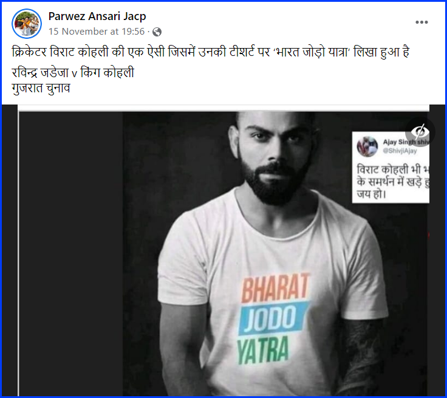Click the Hindi tweet text ending जय हो
Viewport: 447px width, 398px height.
[392, 182]
